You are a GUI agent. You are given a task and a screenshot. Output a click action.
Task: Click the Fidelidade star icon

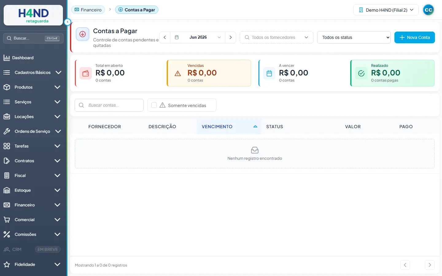click(6, 264)
